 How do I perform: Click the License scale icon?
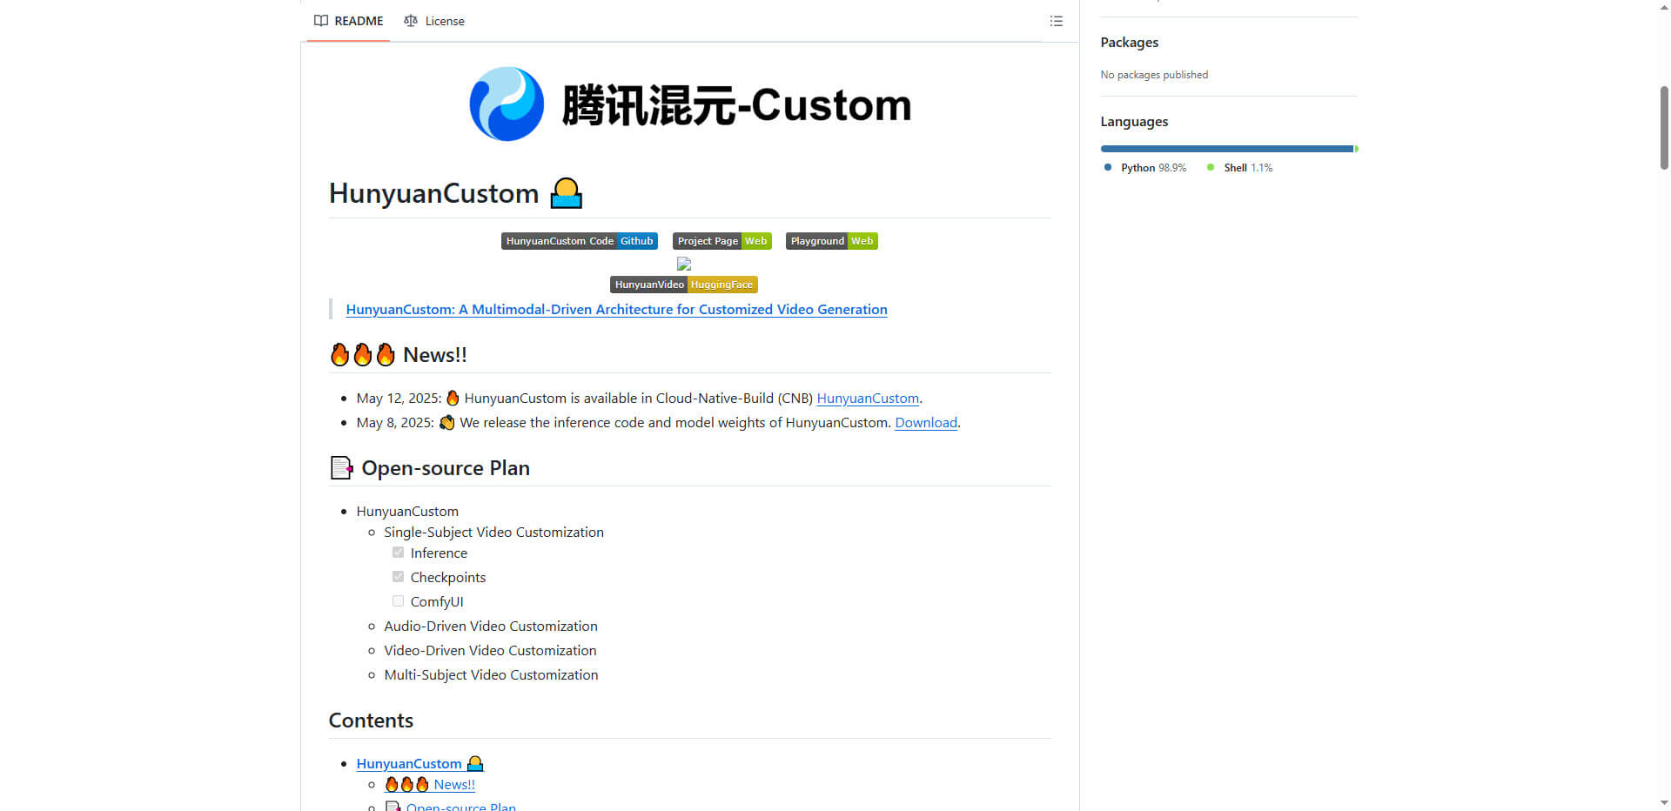coord(411,21)
